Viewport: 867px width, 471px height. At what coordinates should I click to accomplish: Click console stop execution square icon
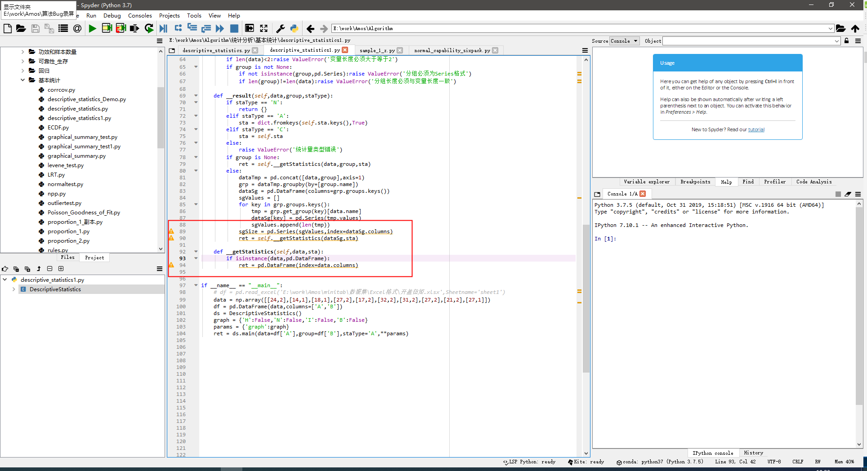[838, 194]
